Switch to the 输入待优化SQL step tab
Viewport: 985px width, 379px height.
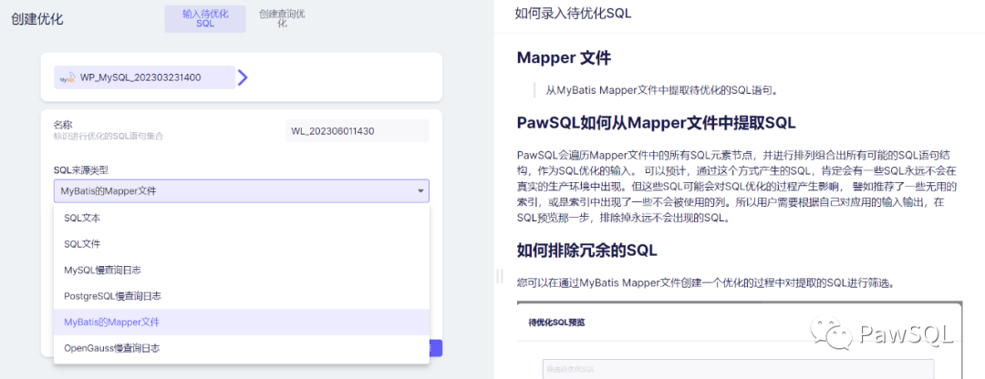click(205, 19)
